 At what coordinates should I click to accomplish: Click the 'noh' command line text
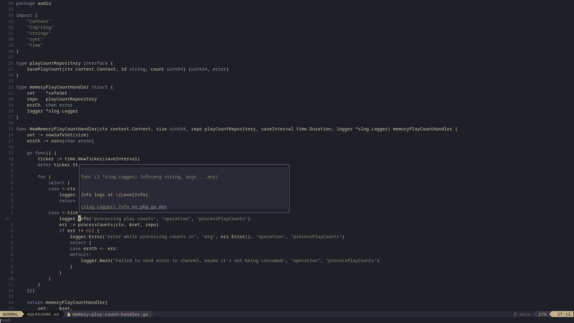point(7,320)
